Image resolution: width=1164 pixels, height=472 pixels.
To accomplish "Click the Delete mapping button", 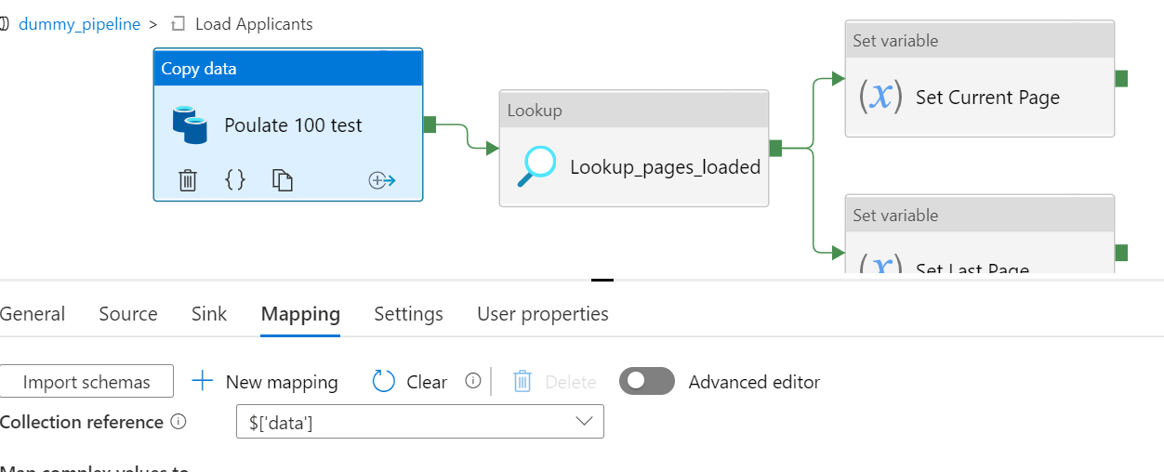I will click(555, 381).
